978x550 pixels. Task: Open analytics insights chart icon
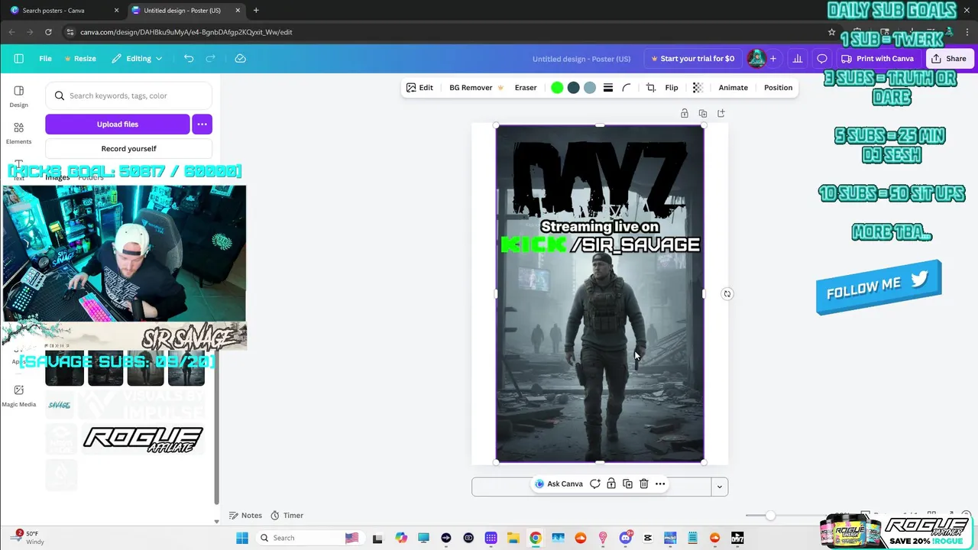pyautogui.click(x=798, y=58)
